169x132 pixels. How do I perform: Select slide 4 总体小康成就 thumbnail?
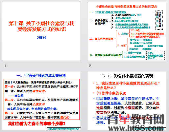coord(127,101)
